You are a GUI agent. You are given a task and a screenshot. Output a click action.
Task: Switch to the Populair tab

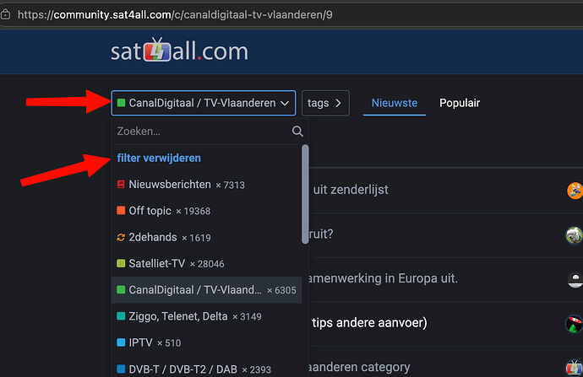tap(460, 103)
